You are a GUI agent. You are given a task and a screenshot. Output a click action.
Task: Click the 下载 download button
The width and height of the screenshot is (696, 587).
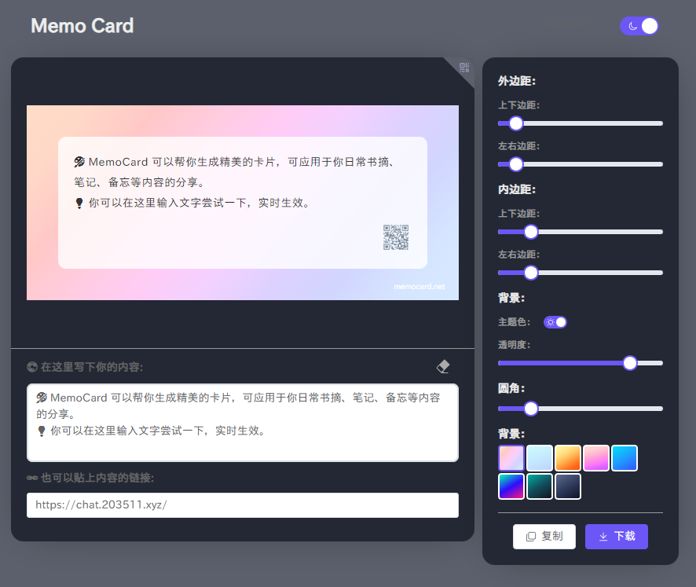[617, 537]
